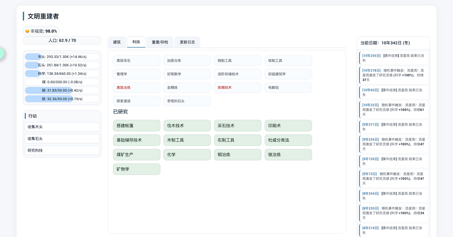
Task: Switch to the 建筑 tab
Action: point(117,42)
